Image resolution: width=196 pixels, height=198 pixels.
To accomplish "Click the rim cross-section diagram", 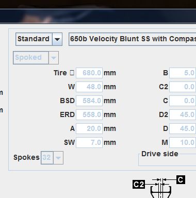I will [161, 188].
